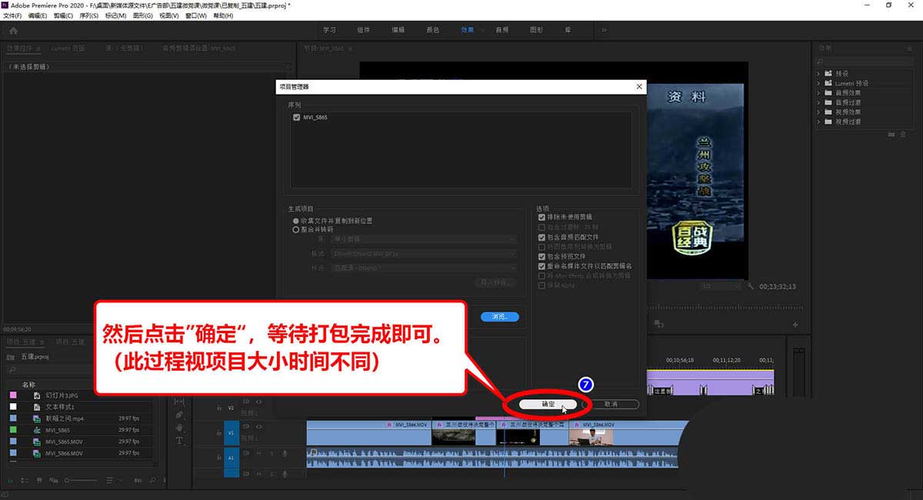
Task: Toggle 重命名媒体文件以匹配剪辑名 checkbox
Action: click(542, 266)
